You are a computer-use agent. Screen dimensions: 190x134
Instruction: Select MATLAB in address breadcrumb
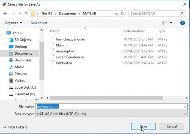pos(89,13)
